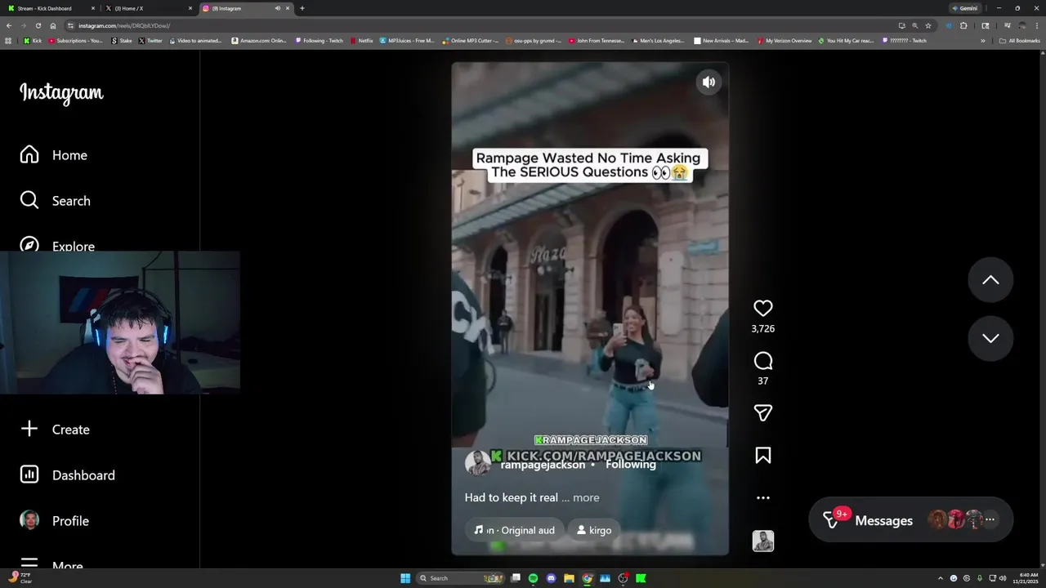Like the reel with the heart icon
Image resolution: width=1046 pixels, height=588 pixels.
[762, 308]
